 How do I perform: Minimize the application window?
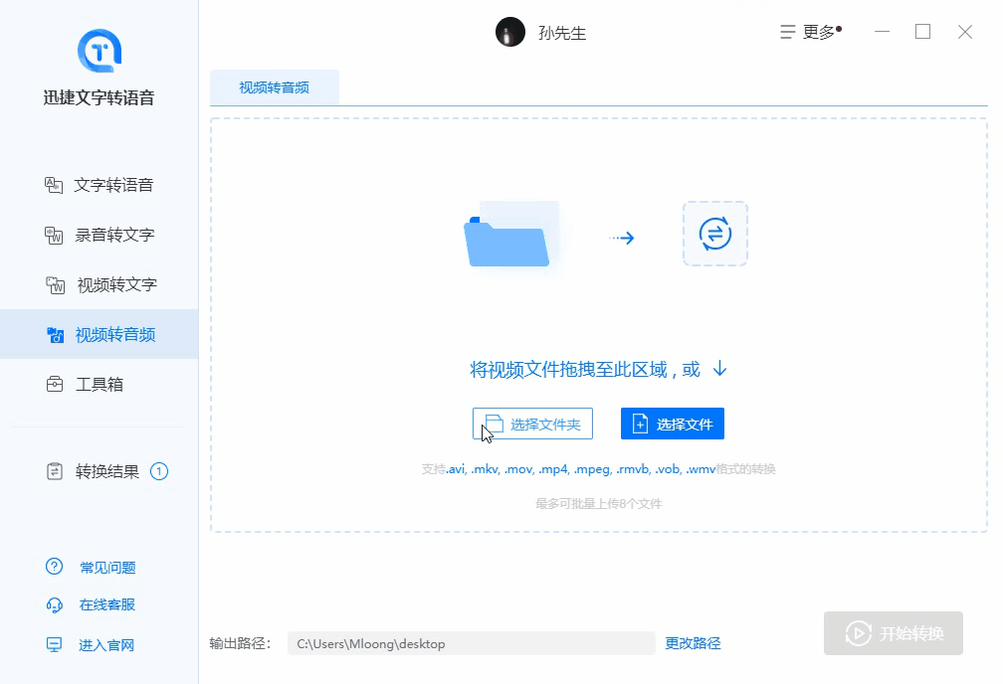(882, 32)
